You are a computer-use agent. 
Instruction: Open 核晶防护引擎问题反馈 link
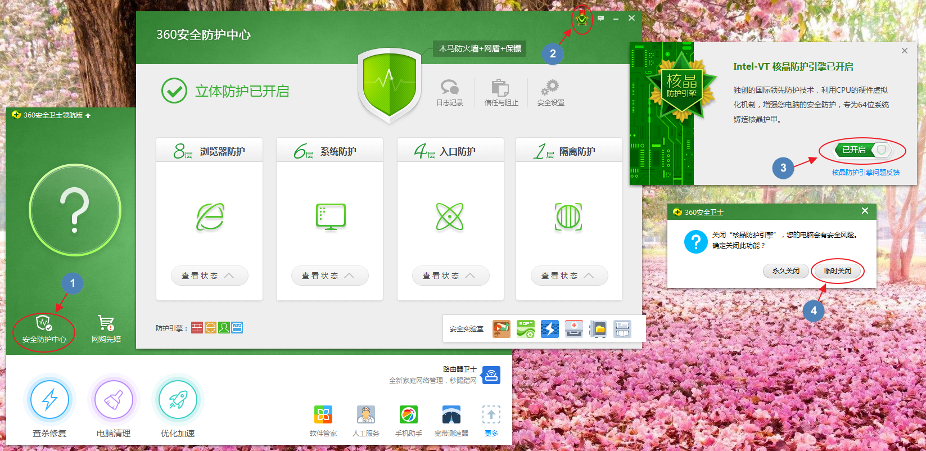(865, 173)
